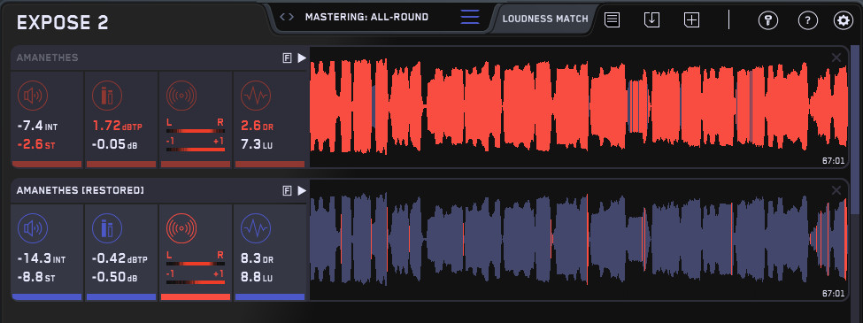The image size is (863, 323).
Task: Open the license key icon
Action: (767, 21)
